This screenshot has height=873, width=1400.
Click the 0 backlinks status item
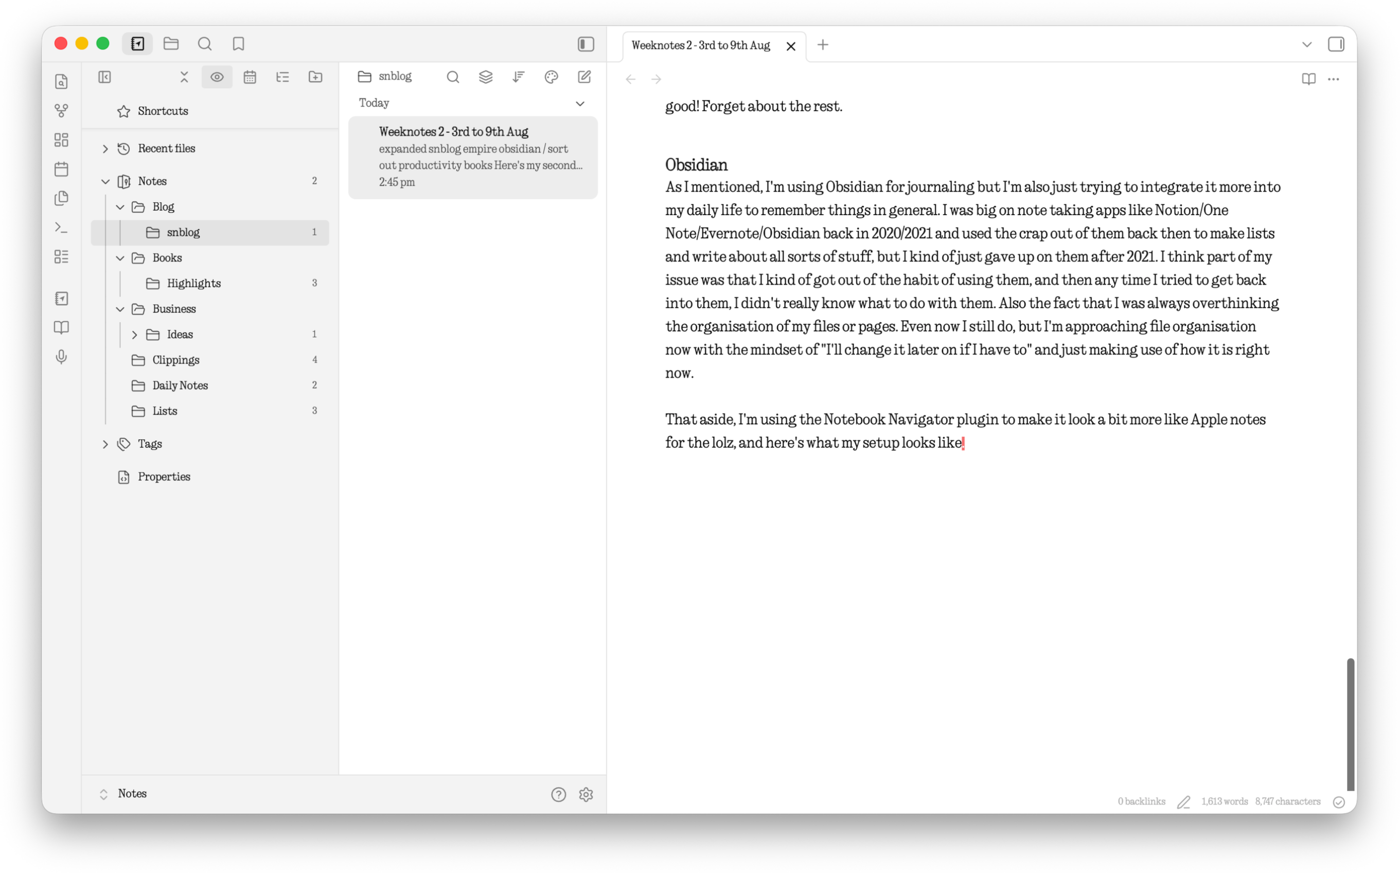1142,801
